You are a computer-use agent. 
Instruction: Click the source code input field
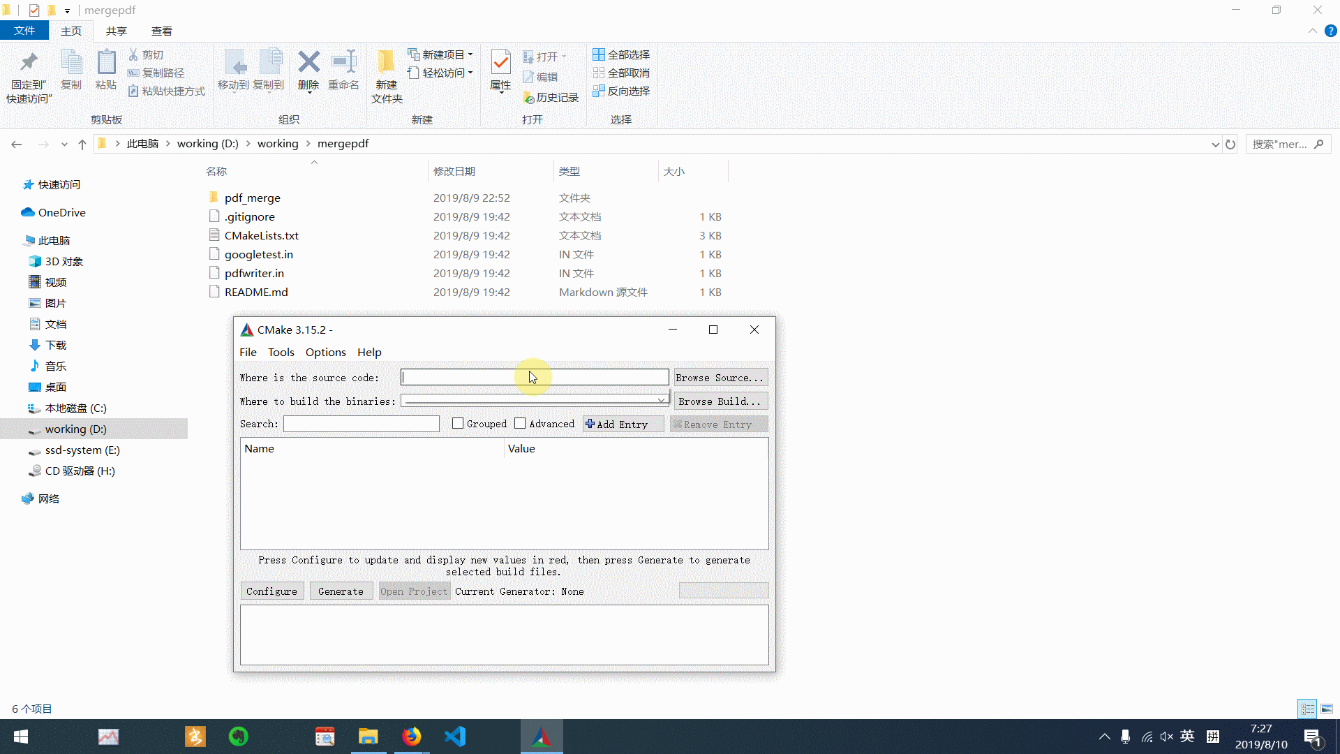pyautogui.click(x=535, y=378)
